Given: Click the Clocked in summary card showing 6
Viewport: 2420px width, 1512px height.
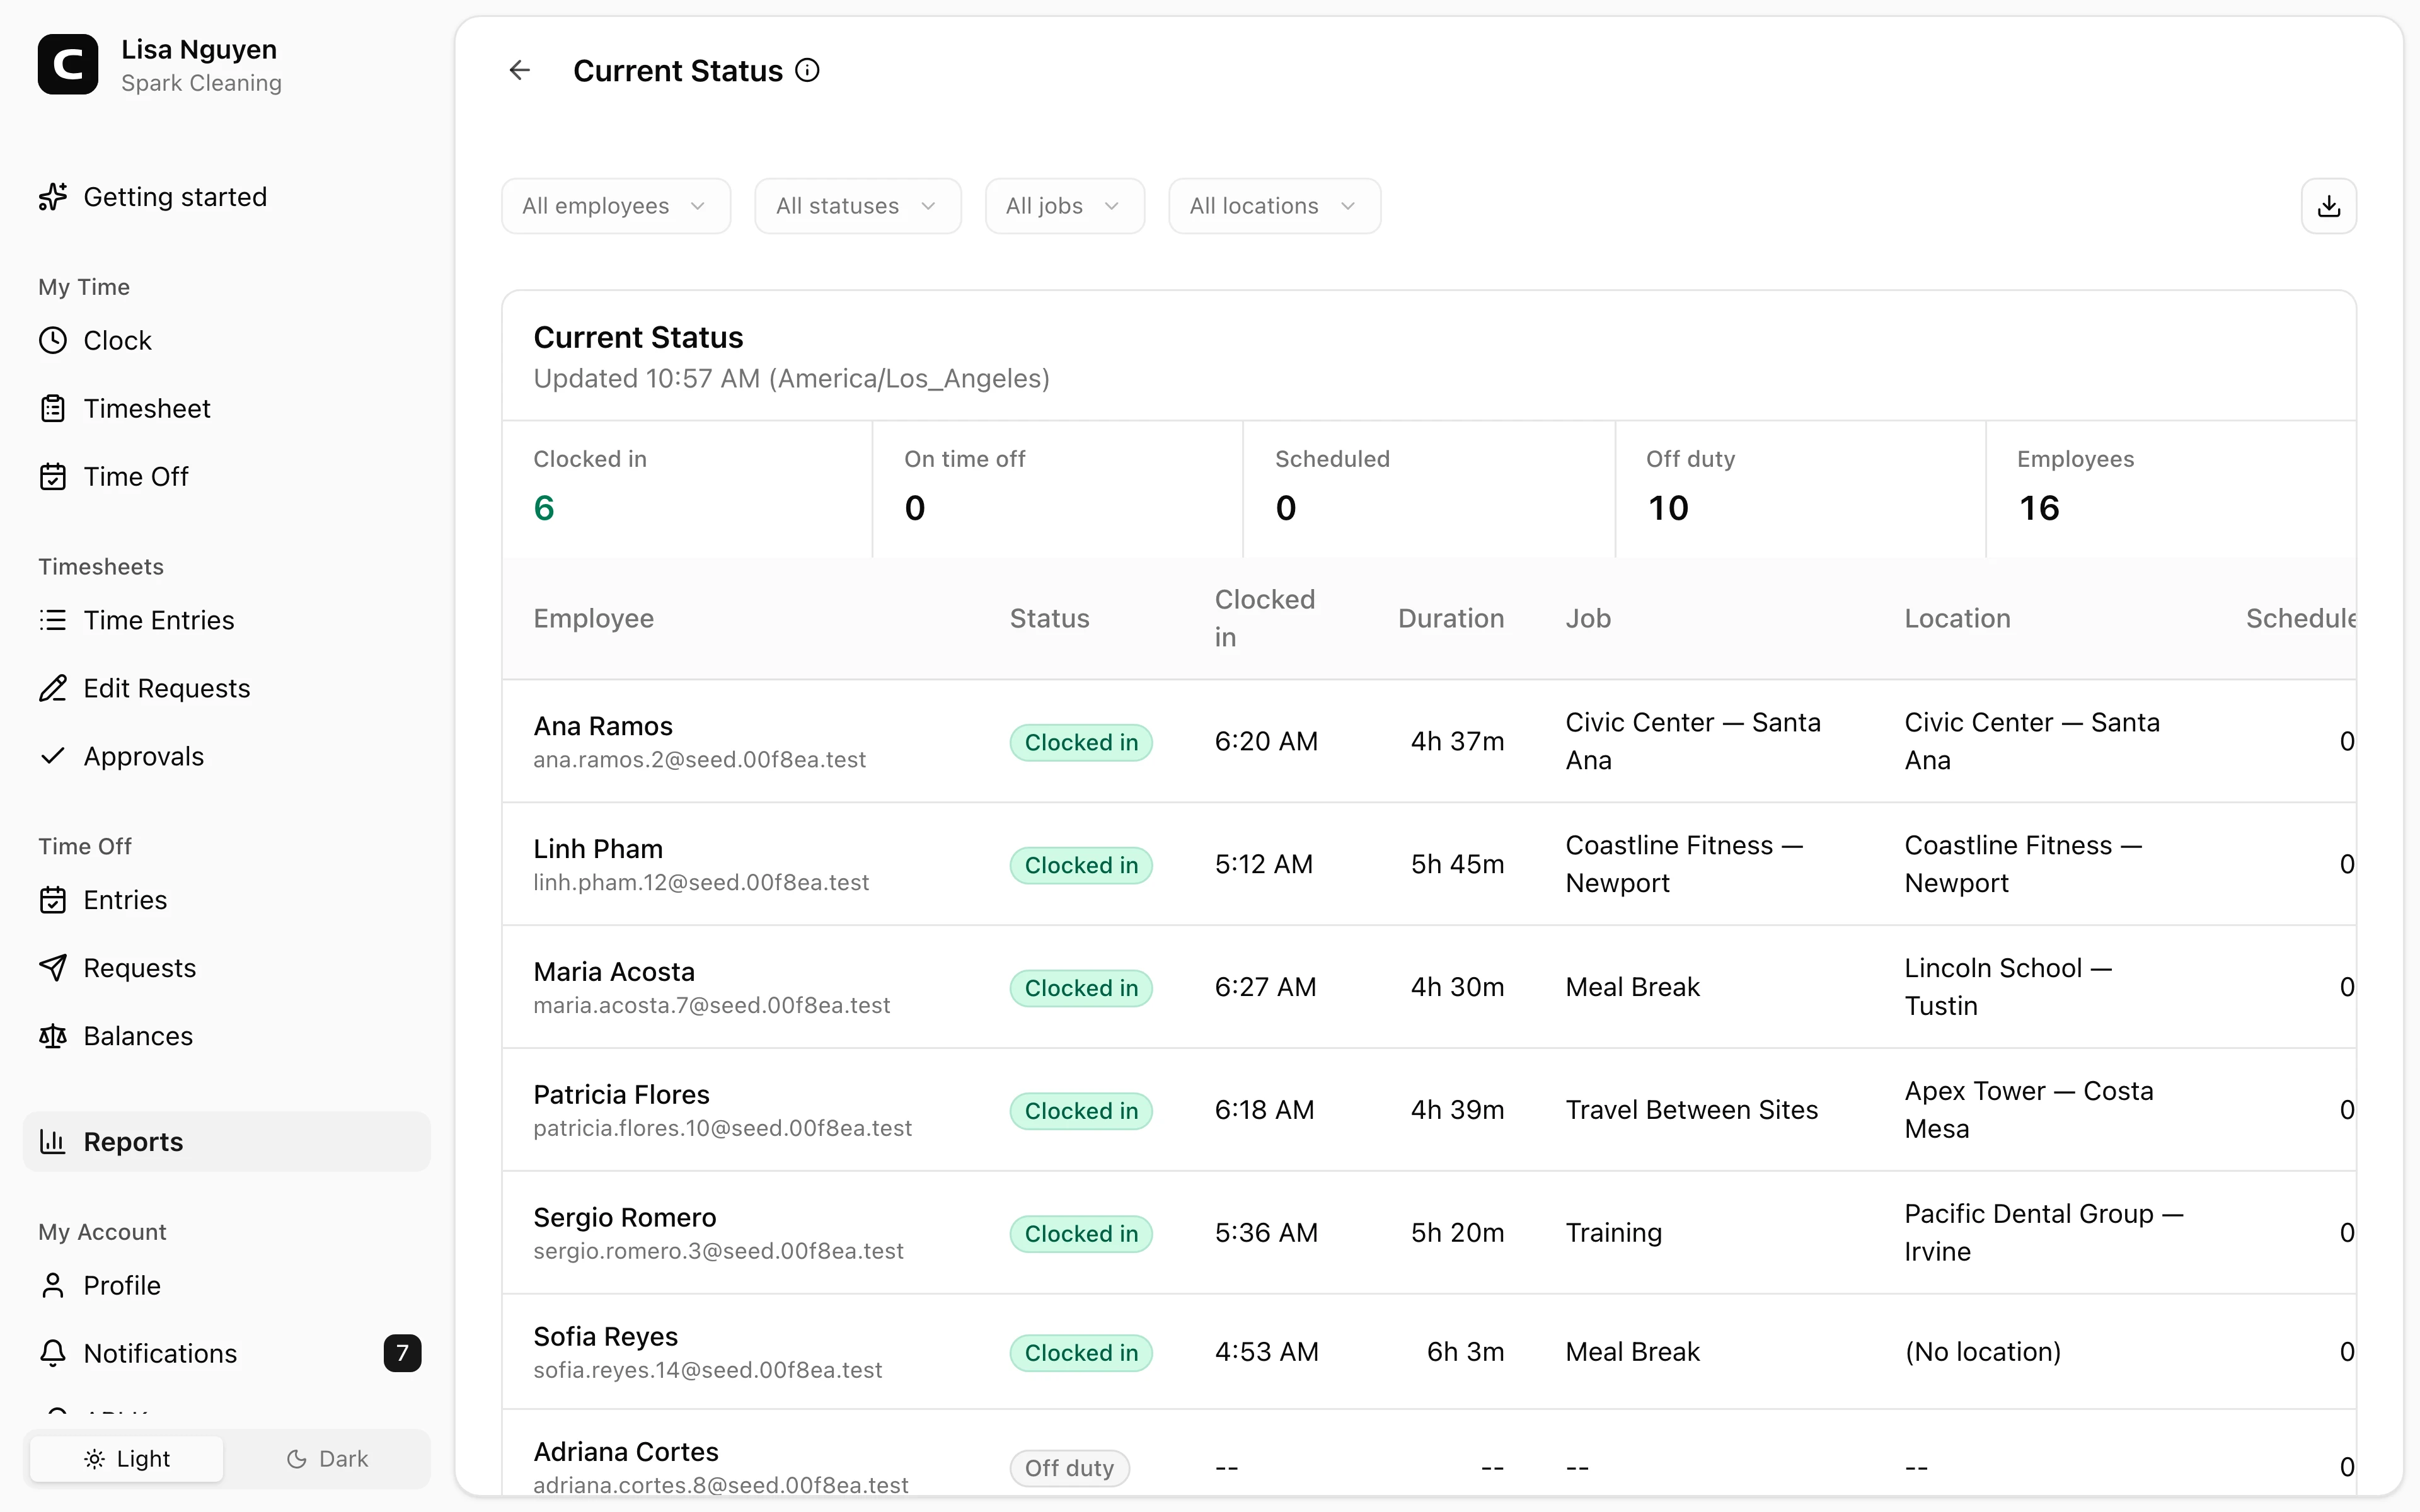Looking at the screenshot, I should [x=687, y=489].
